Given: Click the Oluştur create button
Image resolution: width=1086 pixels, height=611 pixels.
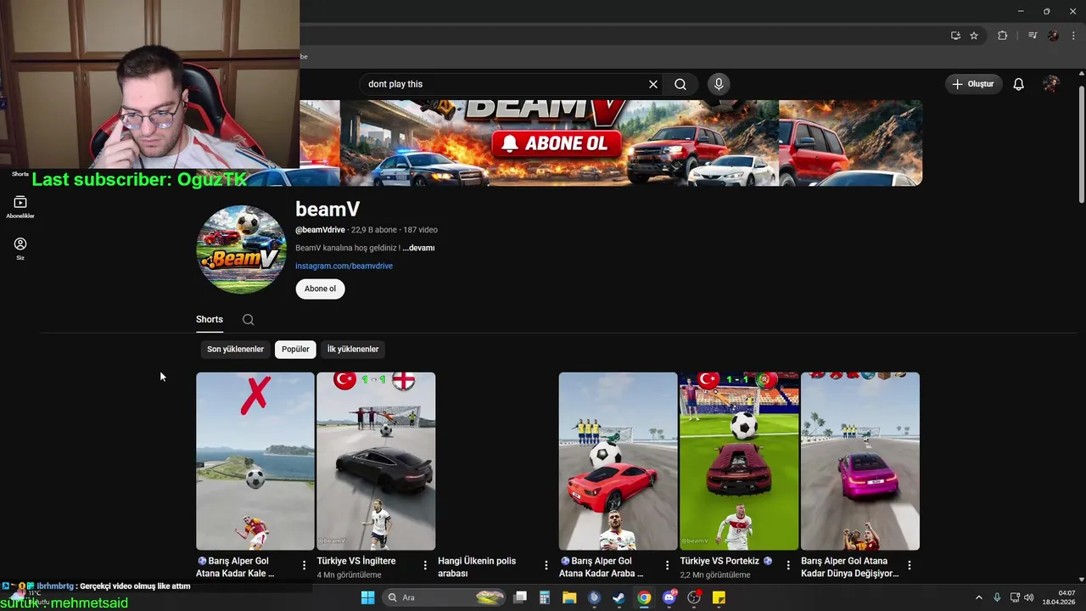Looking at the screenshot, I should tap(974, 84).
